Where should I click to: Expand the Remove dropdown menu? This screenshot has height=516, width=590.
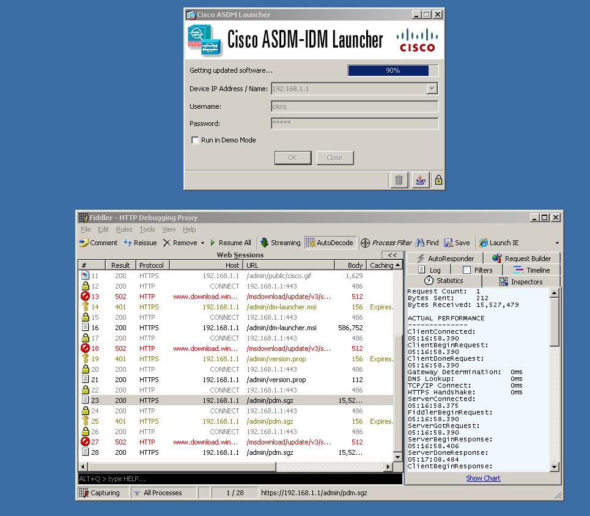202,243
